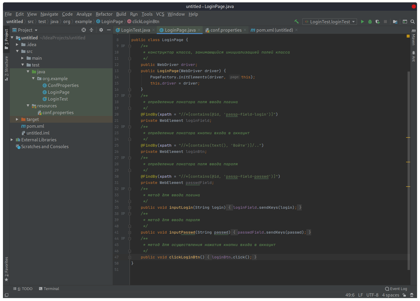Run LoginTest with the green play icon
Screen dimensions: 420x301
tap(362, 22)
